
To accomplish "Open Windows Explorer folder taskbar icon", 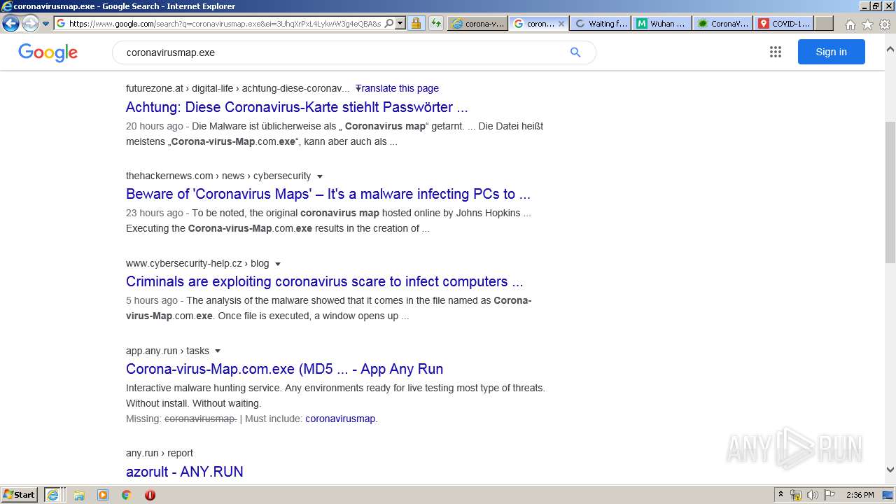I will tap(79, 495).
